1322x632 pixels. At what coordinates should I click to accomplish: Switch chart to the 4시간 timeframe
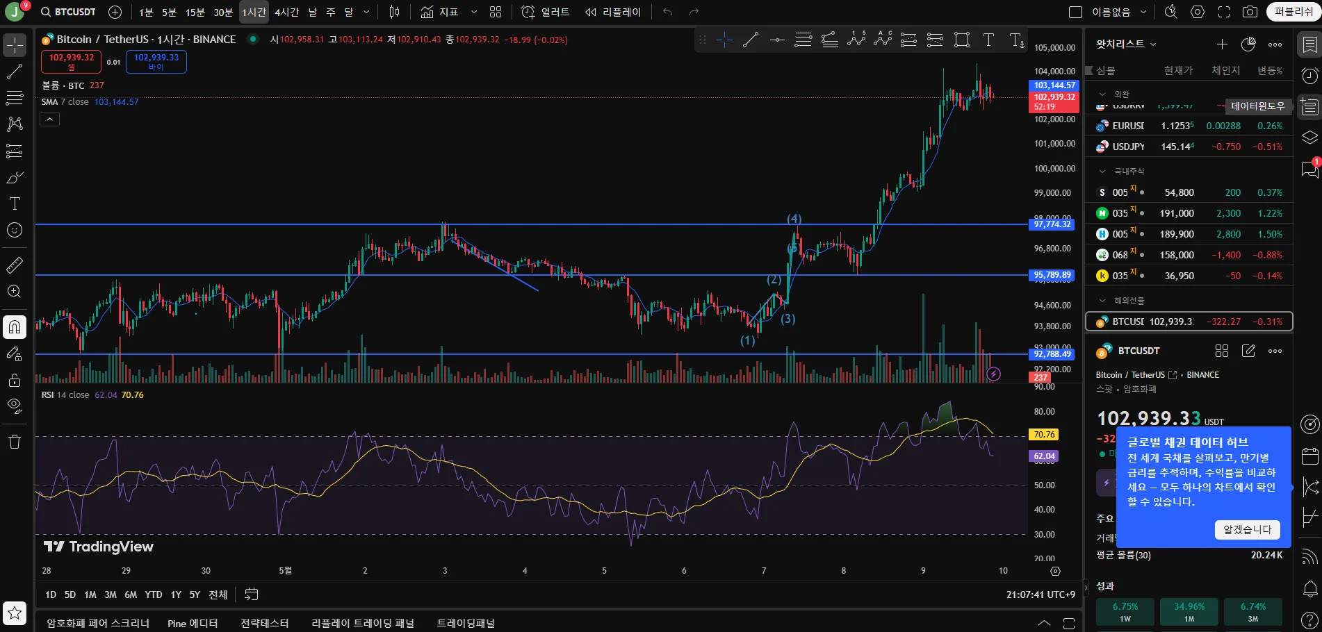coord(286,12)
